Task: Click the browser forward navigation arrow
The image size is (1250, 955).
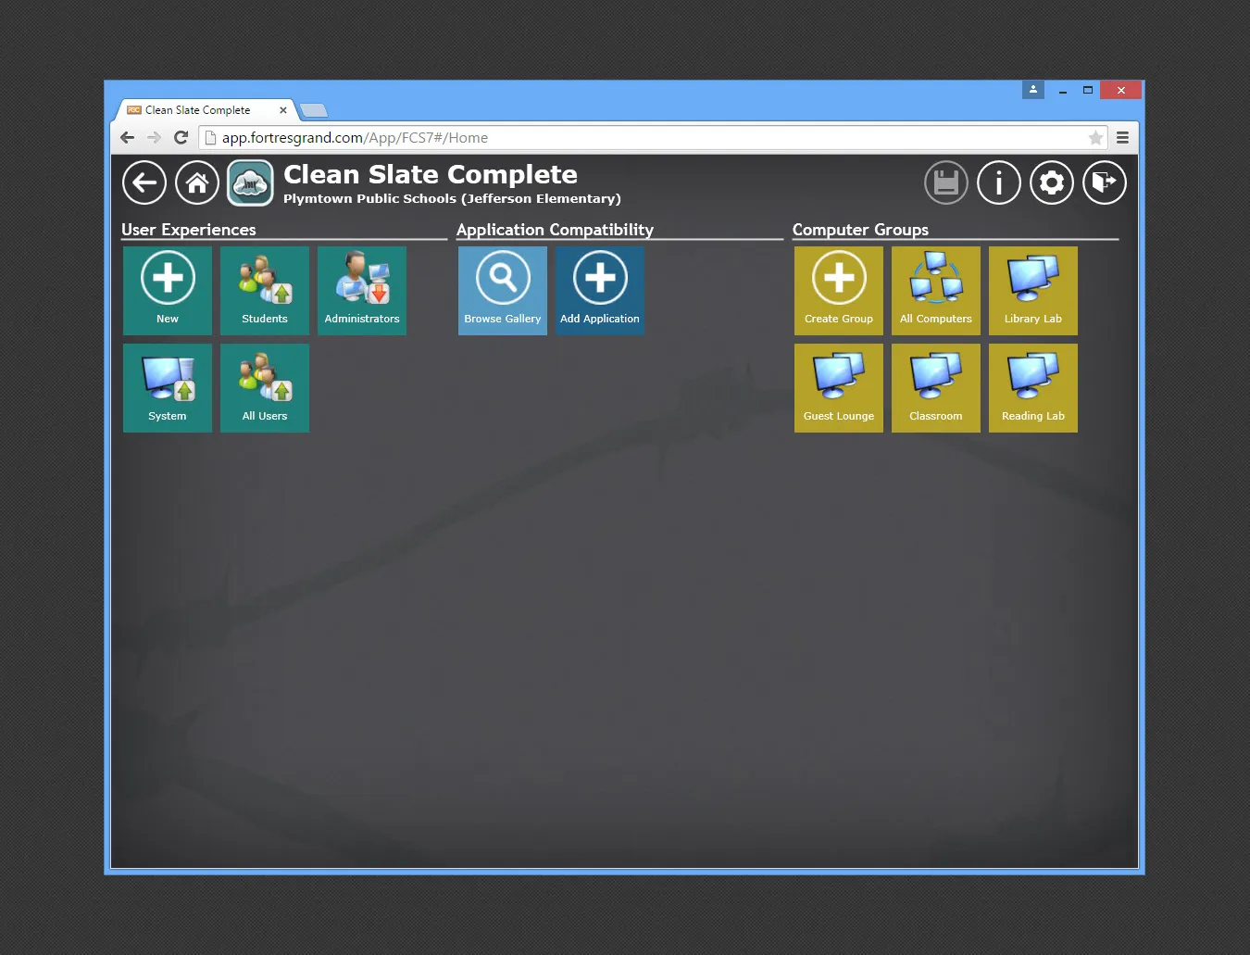Action: coord(154,138)
